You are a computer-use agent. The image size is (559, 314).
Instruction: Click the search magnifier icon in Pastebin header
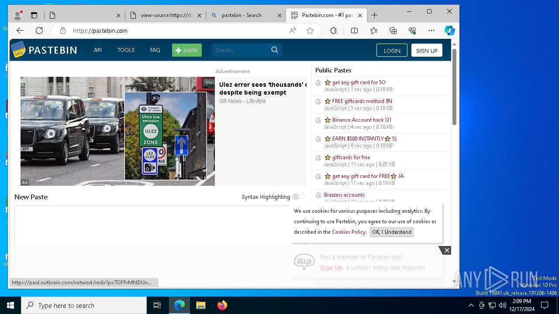275,50
